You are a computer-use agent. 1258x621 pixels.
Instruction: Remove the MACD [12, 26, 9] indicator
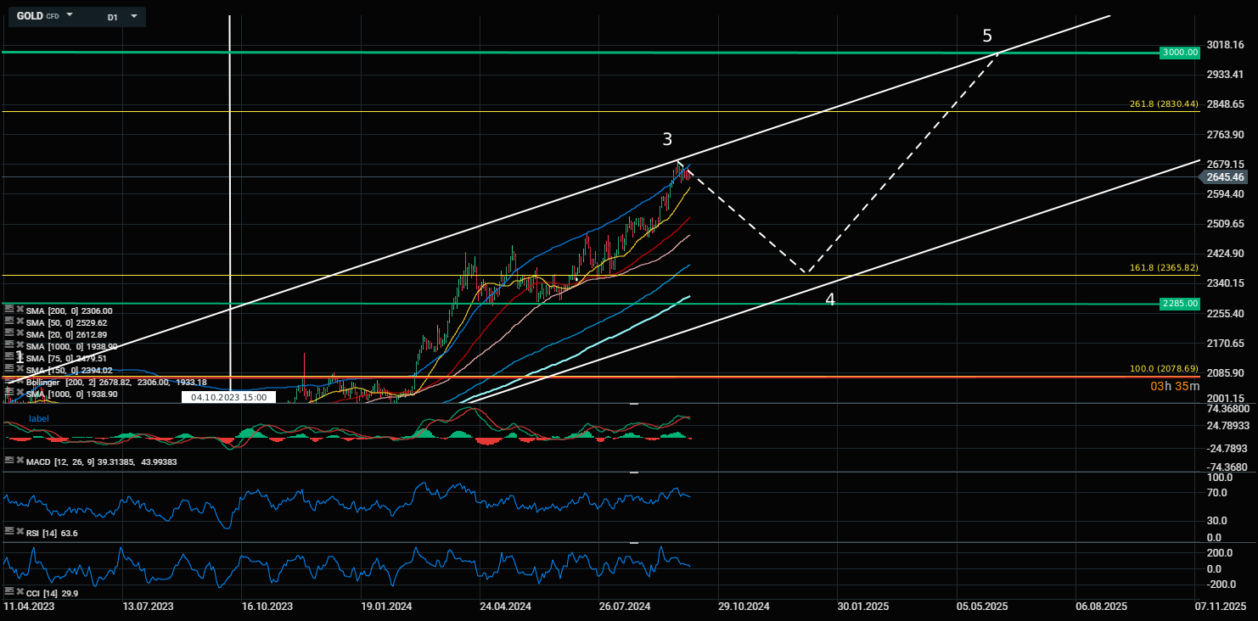18,460
